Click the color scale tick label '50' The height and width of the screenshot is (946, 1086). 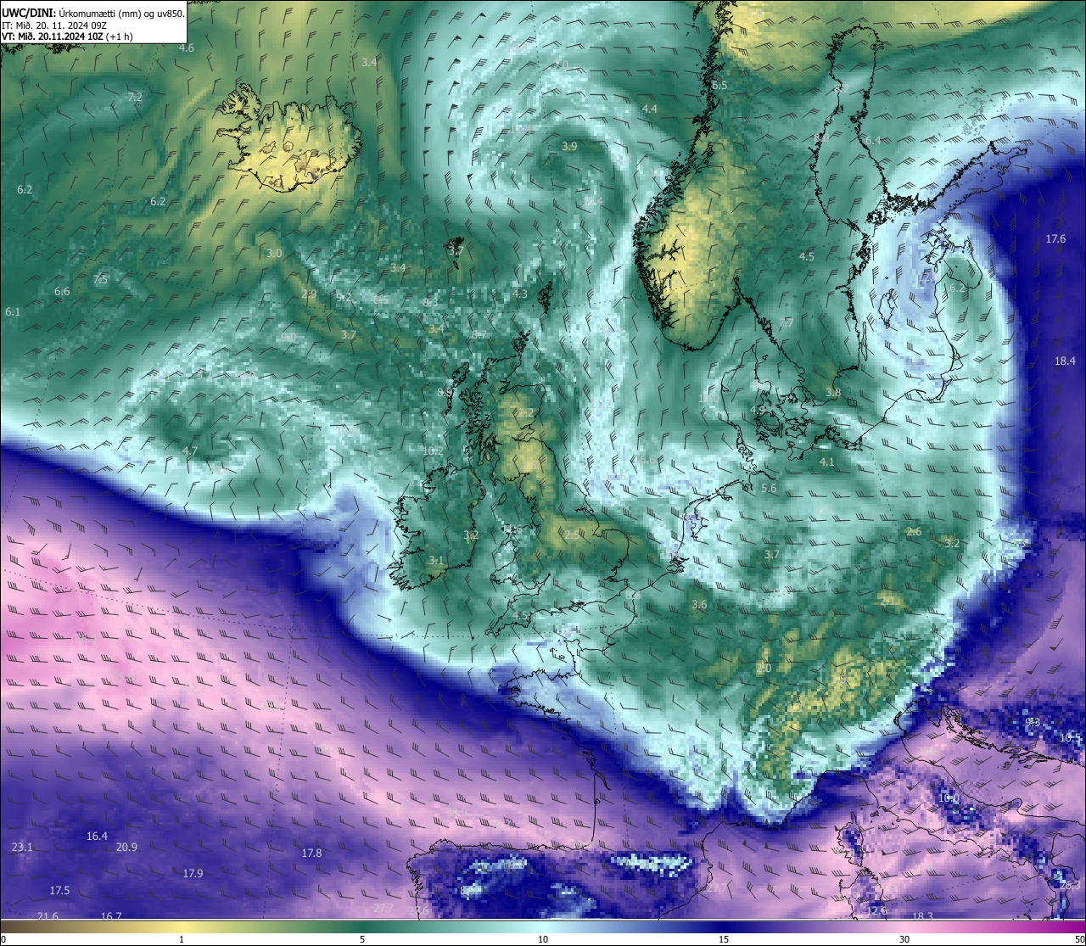1079,939
